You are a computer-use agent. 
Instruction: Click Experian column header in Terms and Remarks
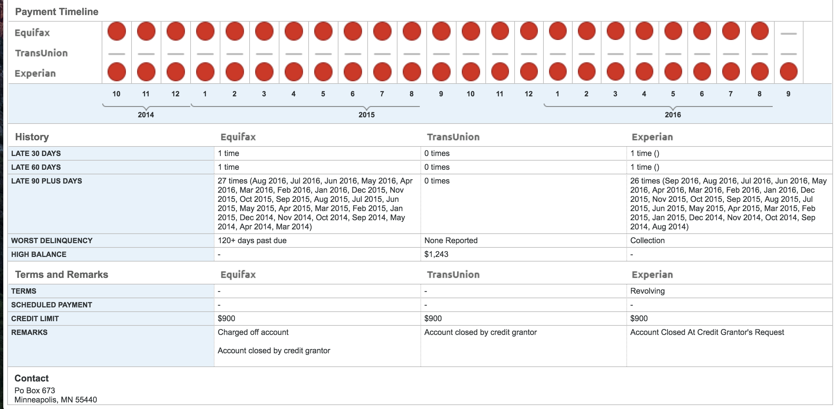652,275
